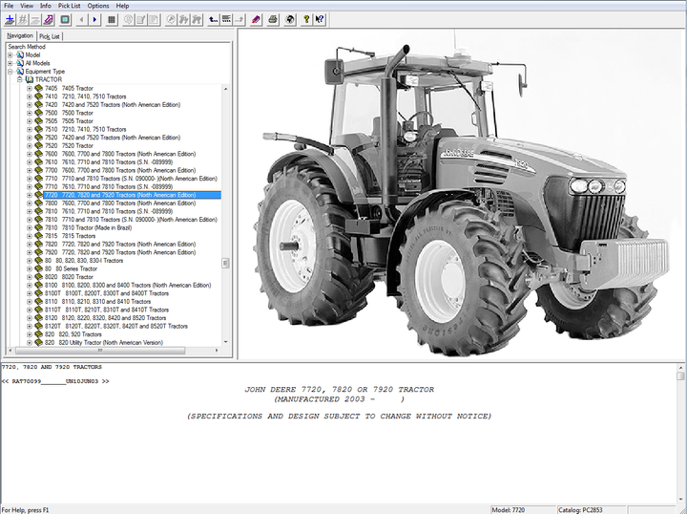Select the 7505 Tractor catalog entry

pyautogui.click(x=70, y=121)
